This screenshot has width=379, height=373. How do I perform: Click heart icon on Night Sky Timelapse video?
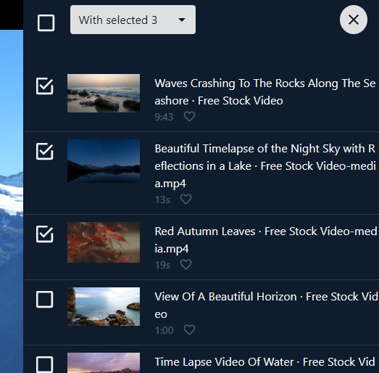[x=186, y=200]
